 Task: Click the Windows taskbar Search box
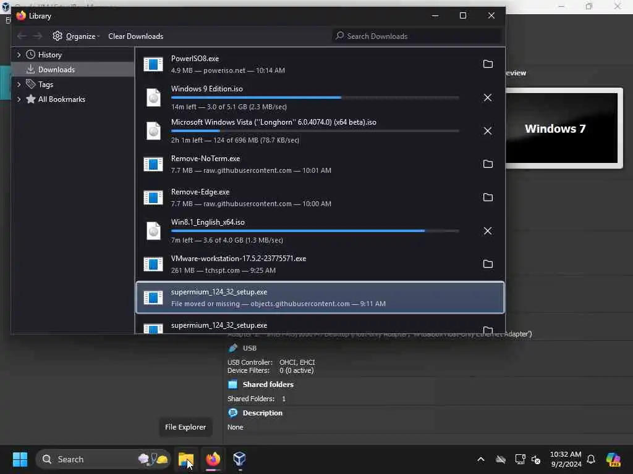click(103, 459)
